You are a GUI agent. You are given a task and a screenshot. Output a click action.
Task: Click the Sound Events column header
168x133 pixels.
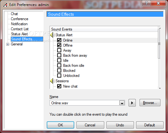[104, 29]
